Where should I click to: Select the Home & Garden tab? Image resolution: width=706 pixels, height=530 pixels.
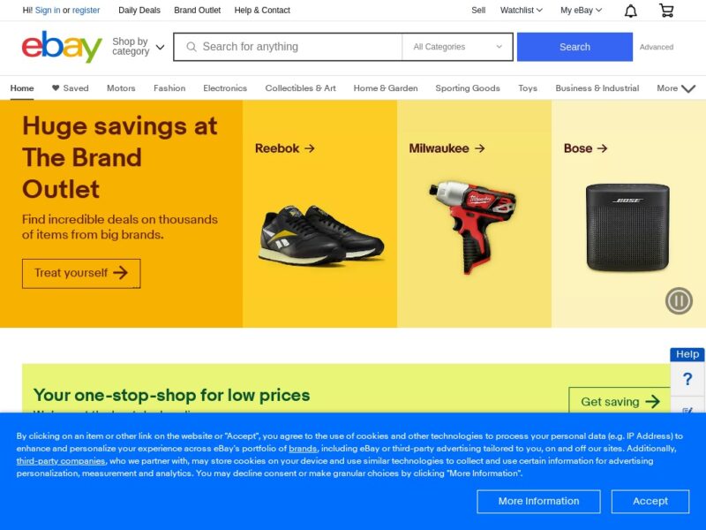tap(386, 87)
